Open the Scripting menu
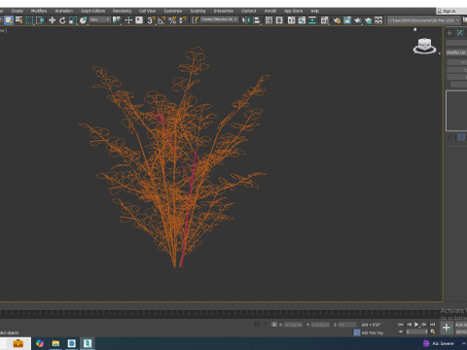The image size is (467, 350). (198, 11)
